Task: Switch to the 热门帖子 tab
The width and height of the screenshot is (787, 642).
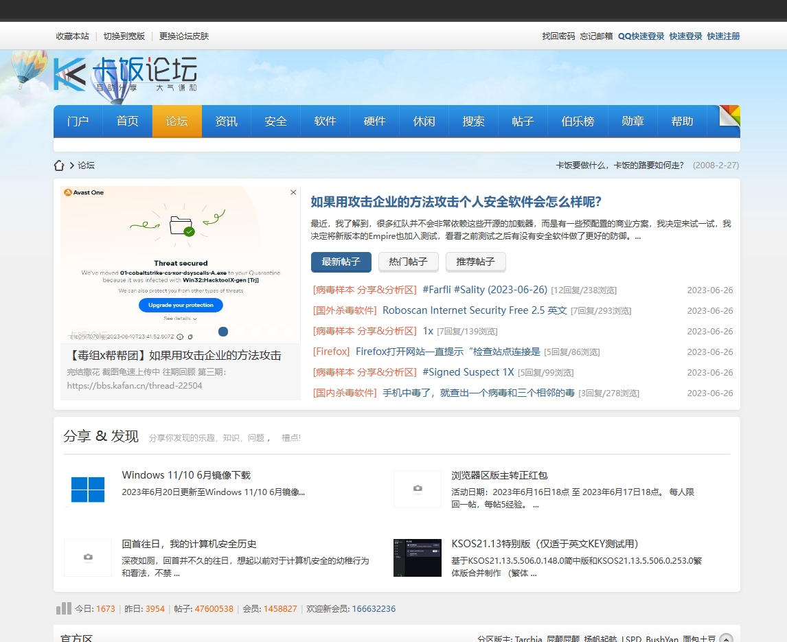Action: (408, 262)
